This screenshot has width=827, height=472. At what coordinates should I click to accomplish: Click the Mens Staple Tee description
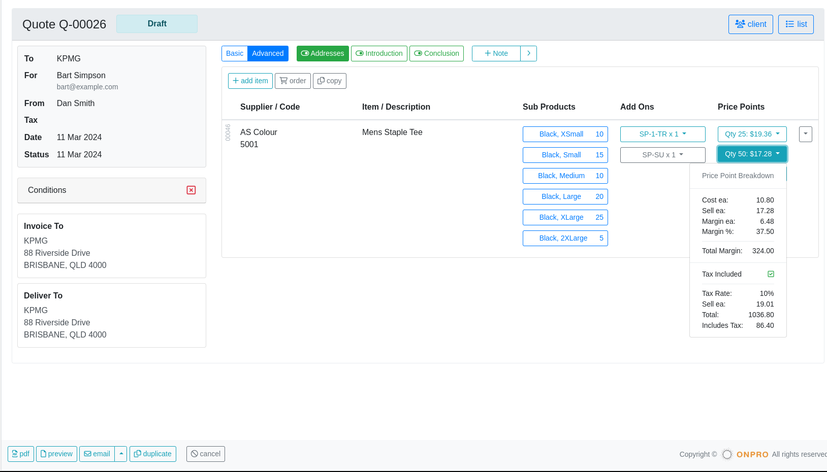(392, 132)
